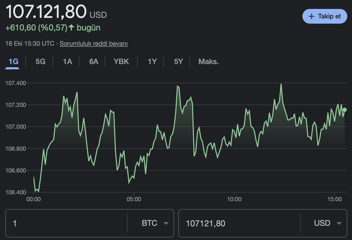Click the Takip et follow button
Viewport: 352px width, 240px height.
[325, 16]
